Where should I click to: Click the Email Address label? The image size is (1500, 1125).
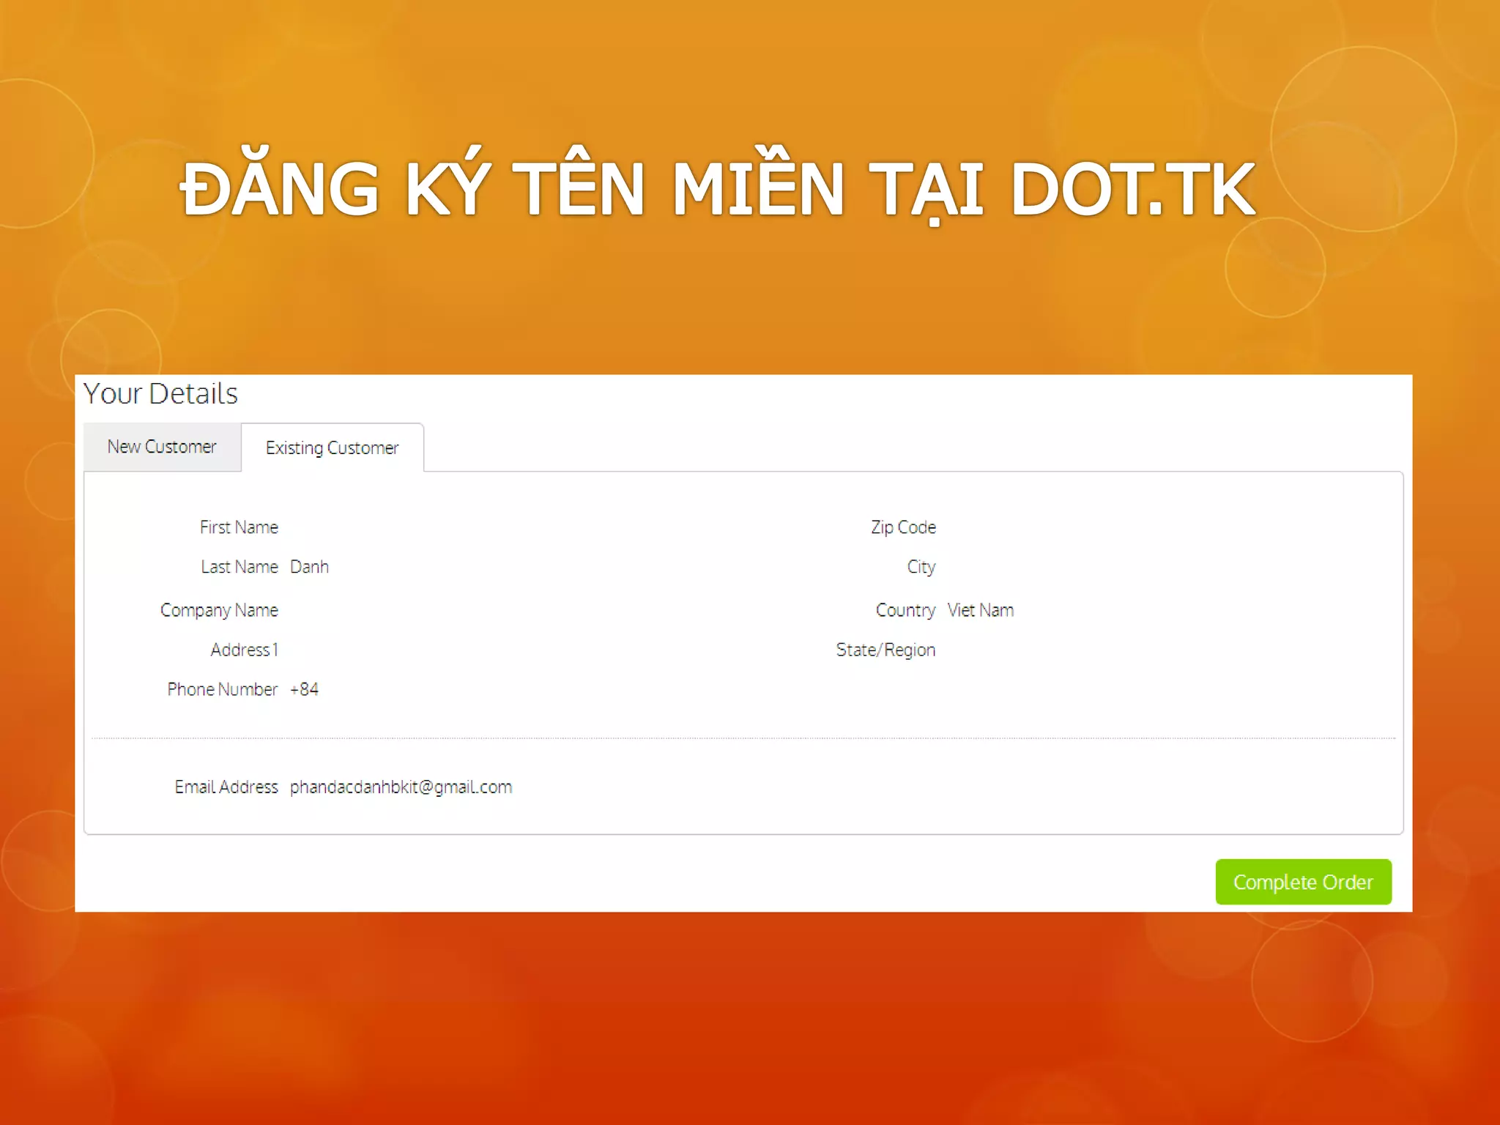pyautogui.click(x=226, y=787)
